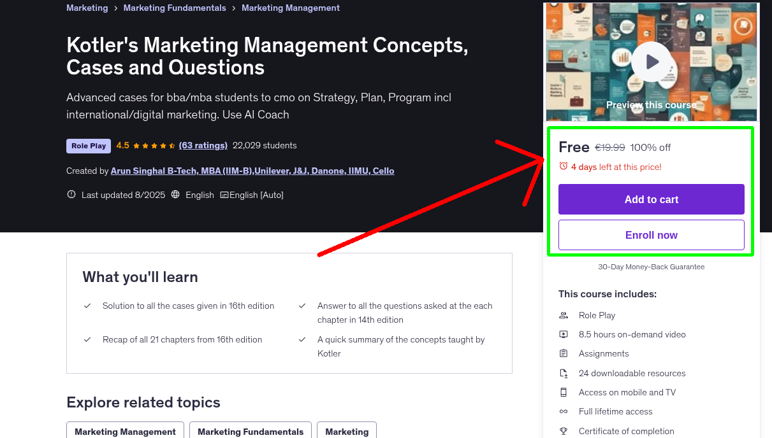
Task: Open Marketing Fundamentals from the breadcrumb
Action: tap(174, 8)
